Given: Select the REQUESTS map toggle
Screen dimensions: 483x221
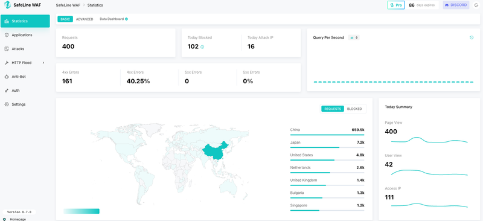Looking at the screenshot, I should [x=333, y=109].
